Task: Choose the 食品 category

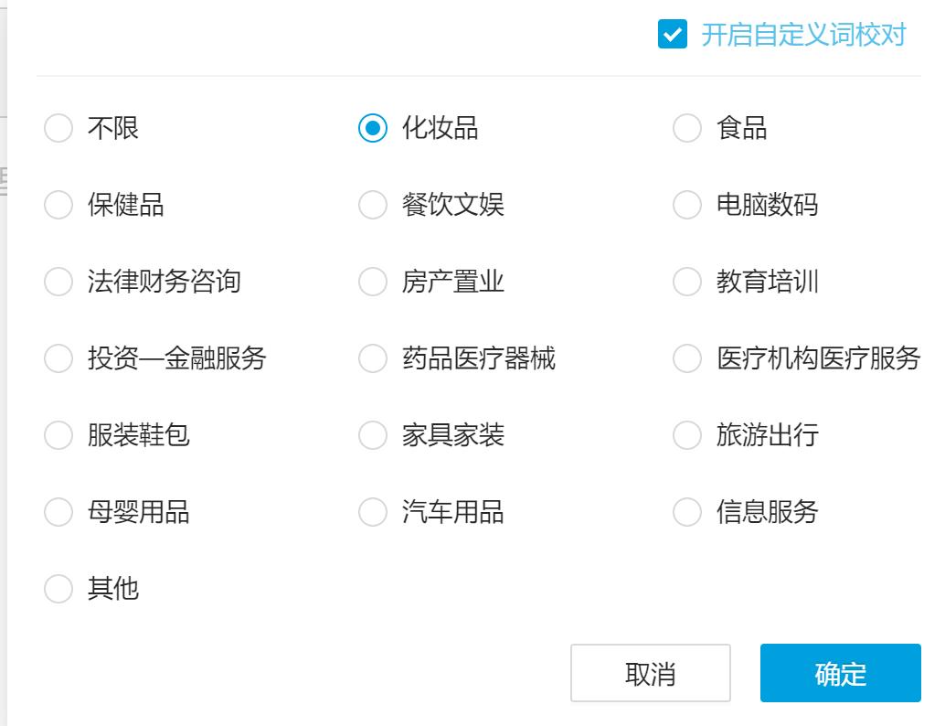Action: (x=686, y=128)
